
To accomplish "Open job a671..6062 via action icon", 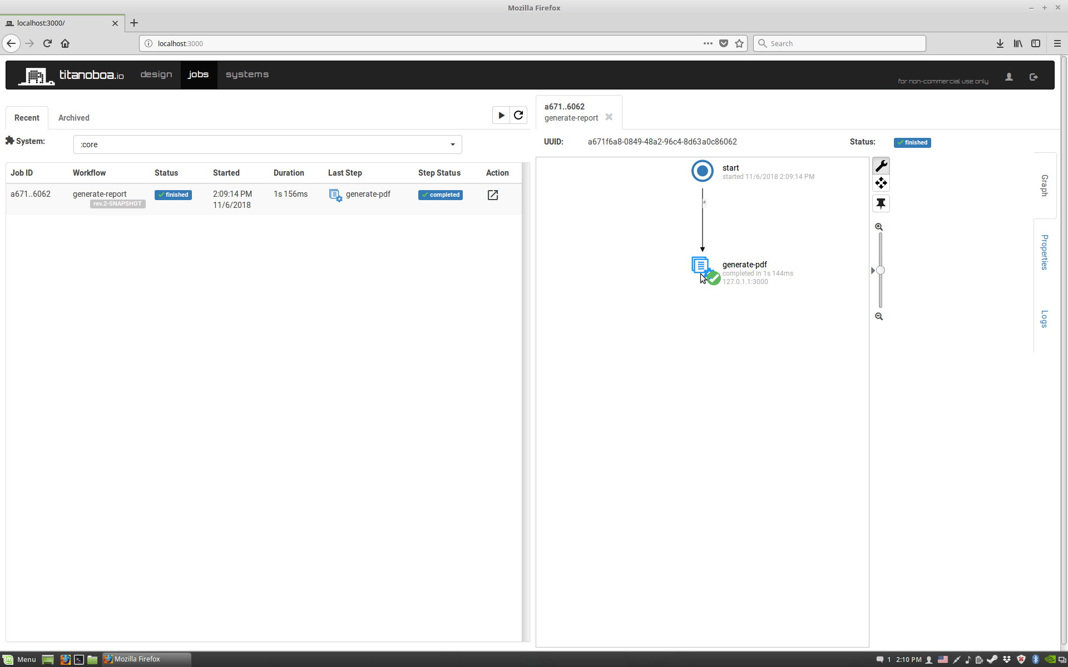I will (x=492, y=195).
